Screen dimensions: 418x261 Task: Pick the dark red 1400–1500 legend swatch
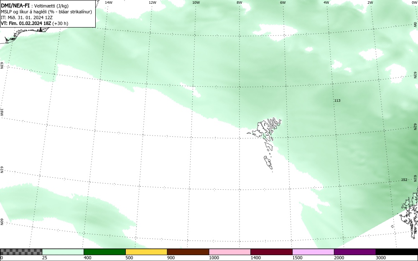(x=271, y=252)
